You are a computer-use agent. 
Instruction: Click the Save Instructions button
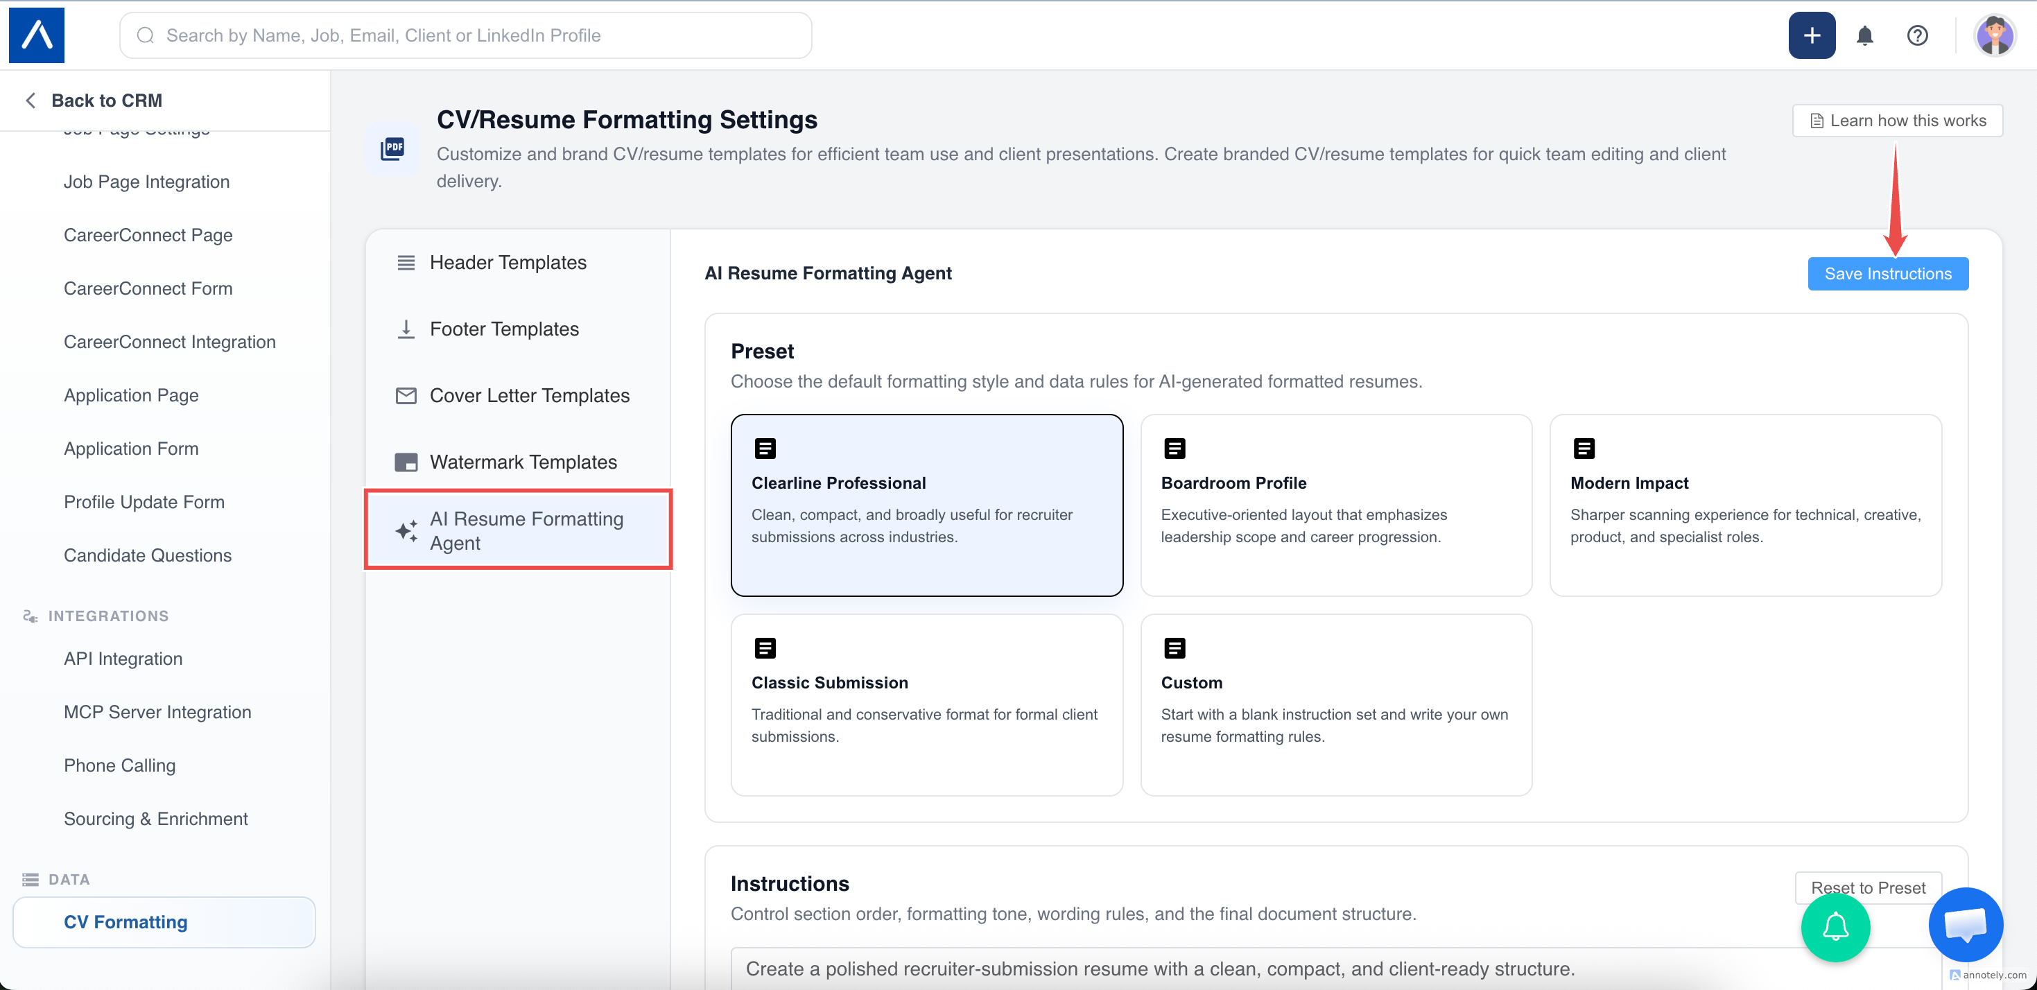[x=1887, y=274]
